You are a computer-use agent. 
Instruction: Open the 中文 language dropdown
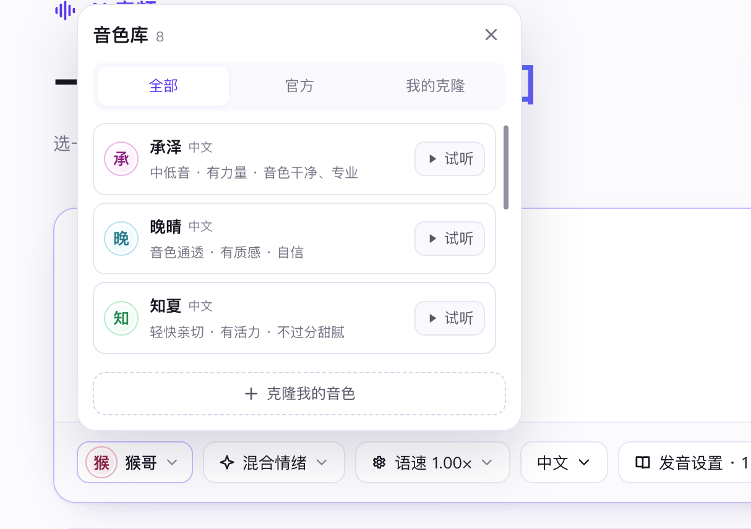point(564,462)
